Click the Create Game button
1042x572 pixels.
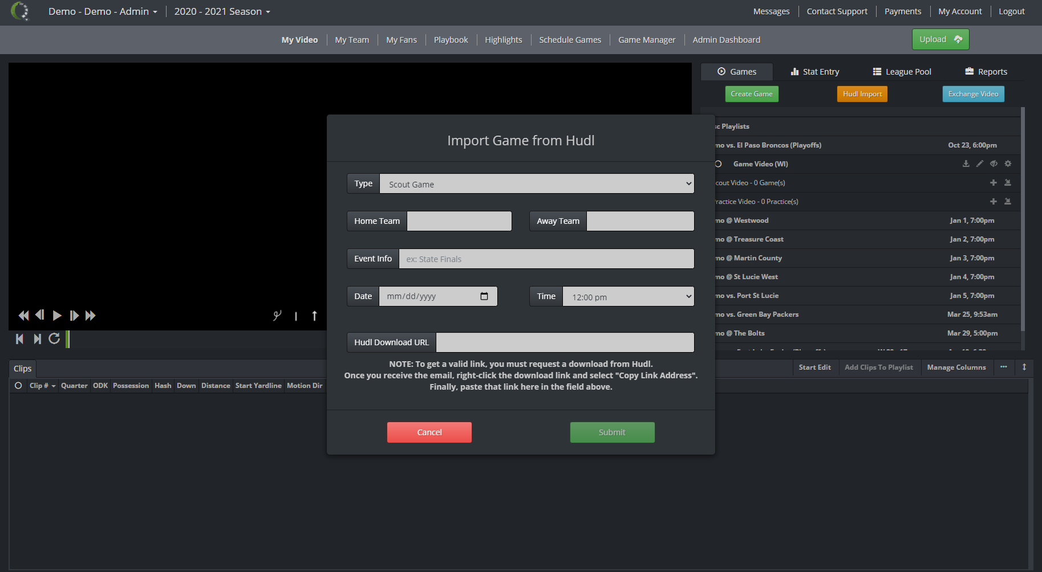coord(752,94)
